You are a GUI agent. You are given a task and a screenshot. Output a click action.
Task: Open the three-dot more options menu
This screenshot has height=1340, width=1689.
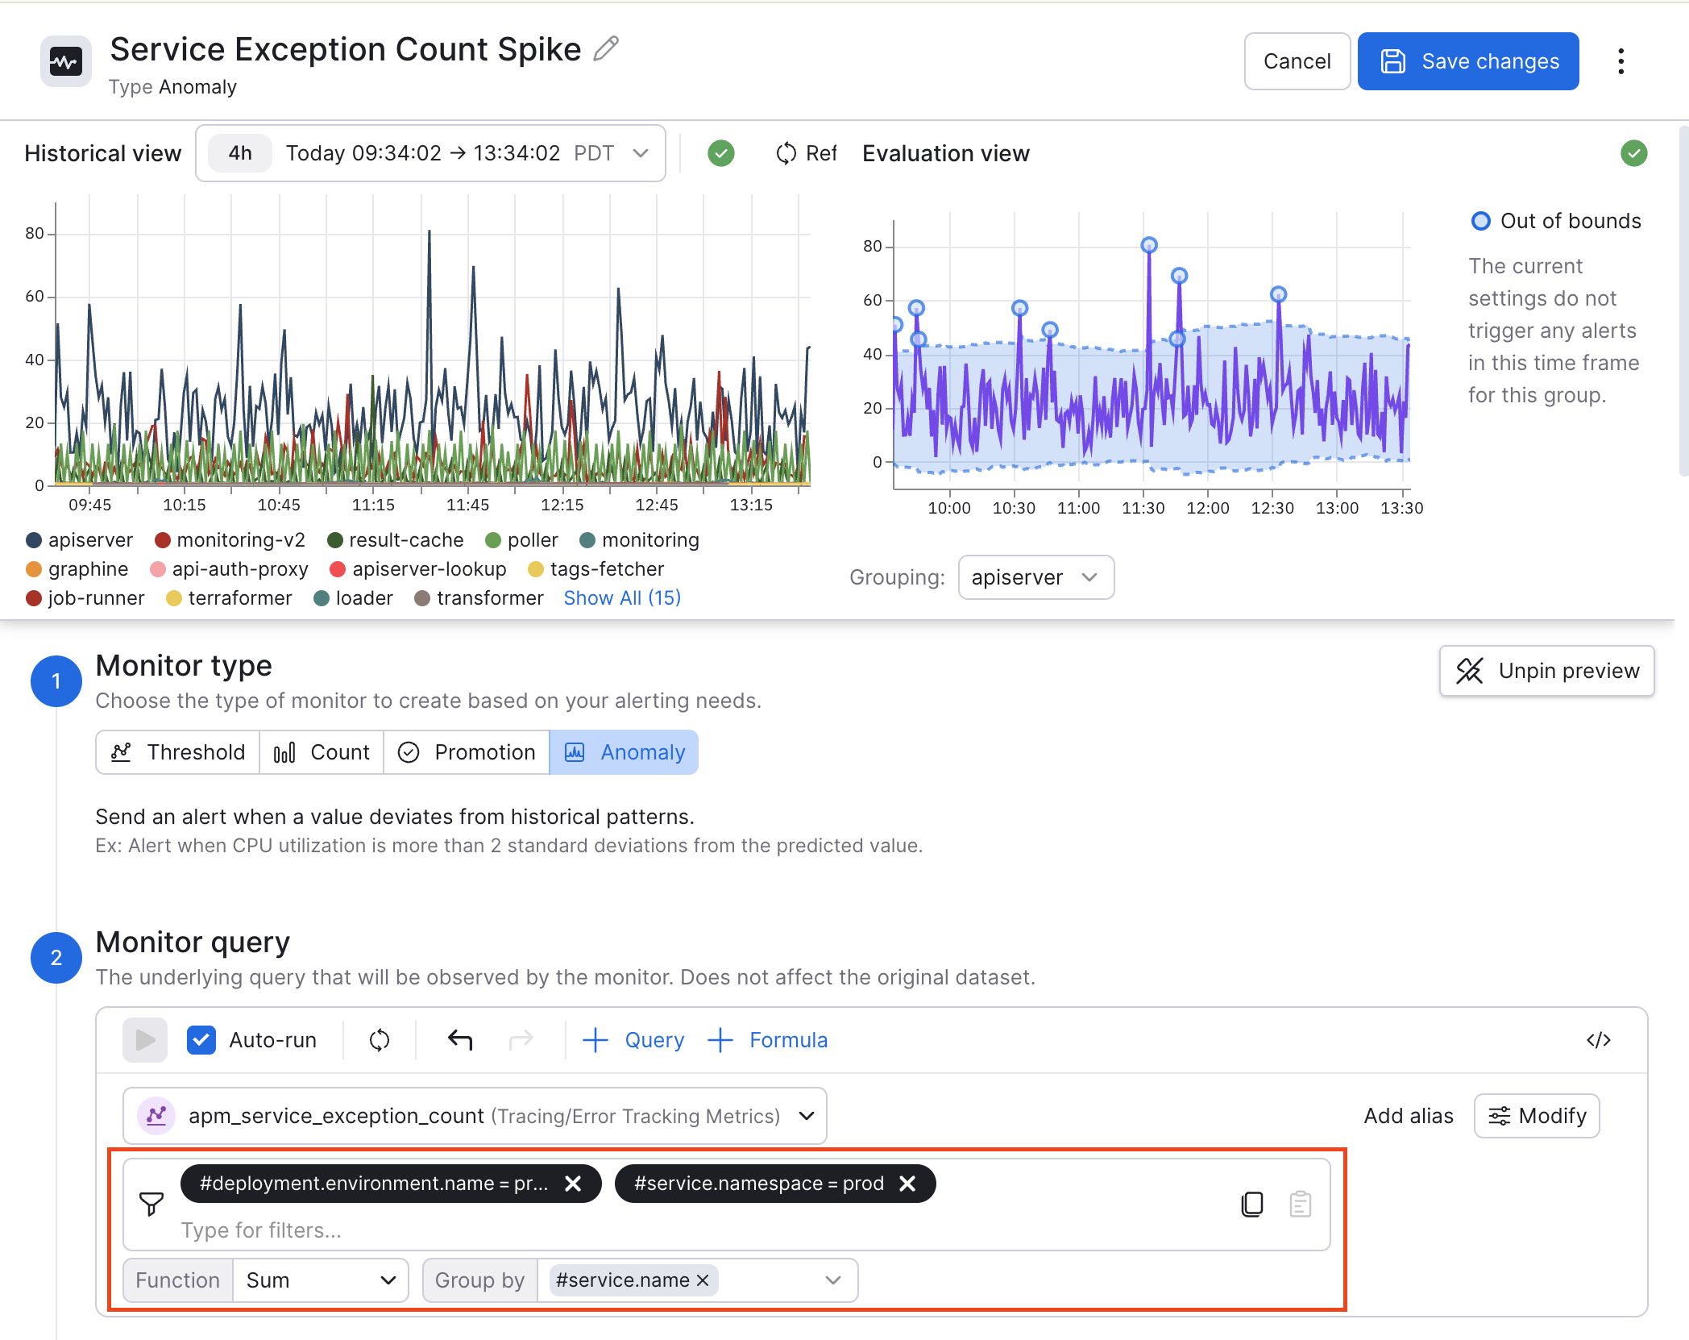[x=1621, y=61]
